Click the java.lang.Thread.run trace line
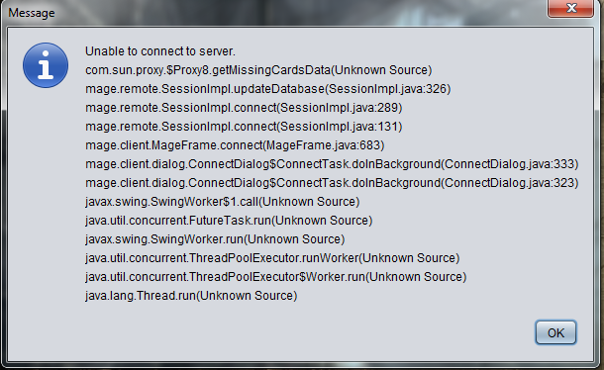 point(191,296)
